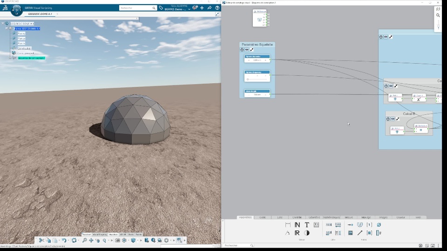Viewport: 447px width, 251px height.
Task: Select the Pan four-arrow tool
Action: tap(91, 240)
